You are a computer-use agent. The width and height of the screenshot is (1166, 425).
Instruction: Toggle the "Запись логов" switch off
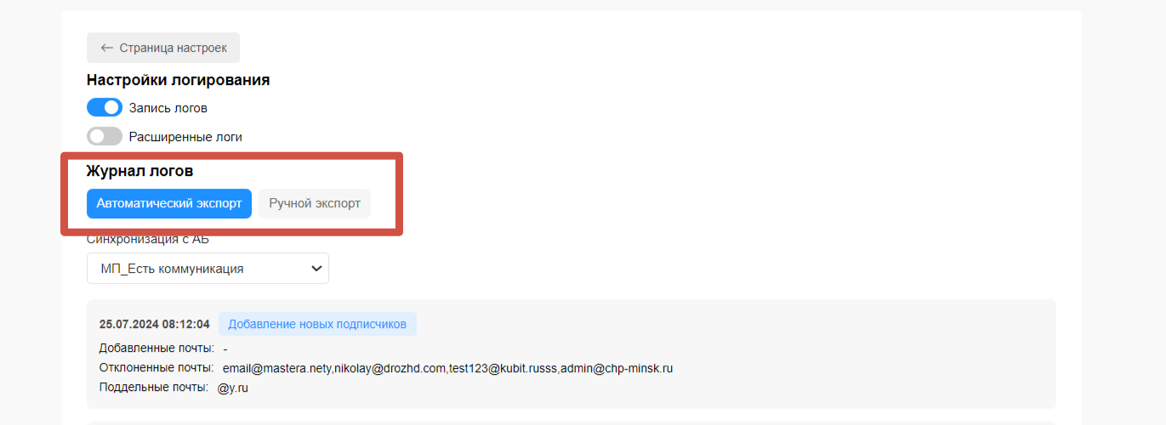click(x=105, y=108)
